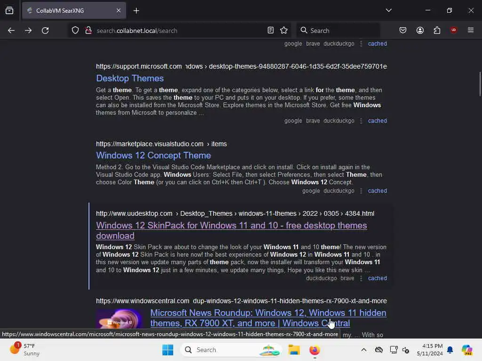
Task: Click the Firefox taskbar icon
Action: point(314,350)
